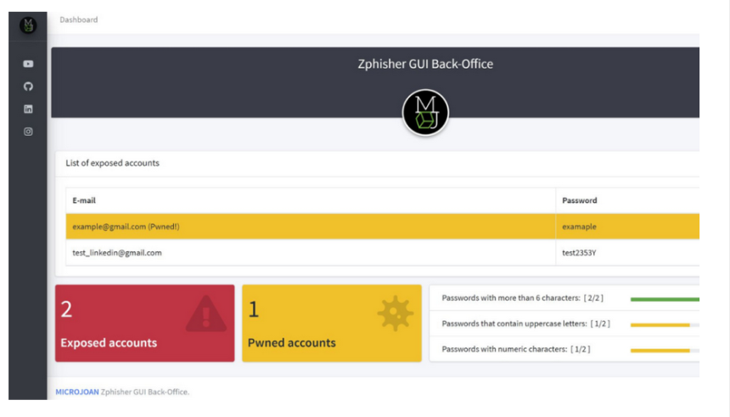Screen dimensions: 730x417
Task: Open the MICROJOAN footer link
Action: click(76, 392)
